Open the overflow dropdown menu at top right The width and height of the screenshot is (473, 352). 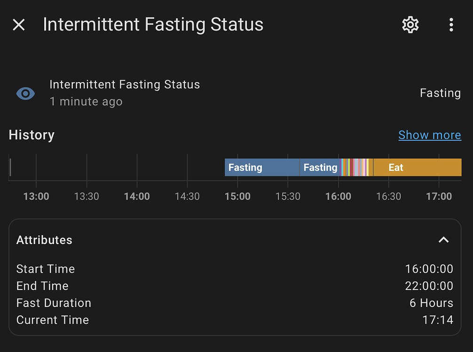(x=451, y=24)
